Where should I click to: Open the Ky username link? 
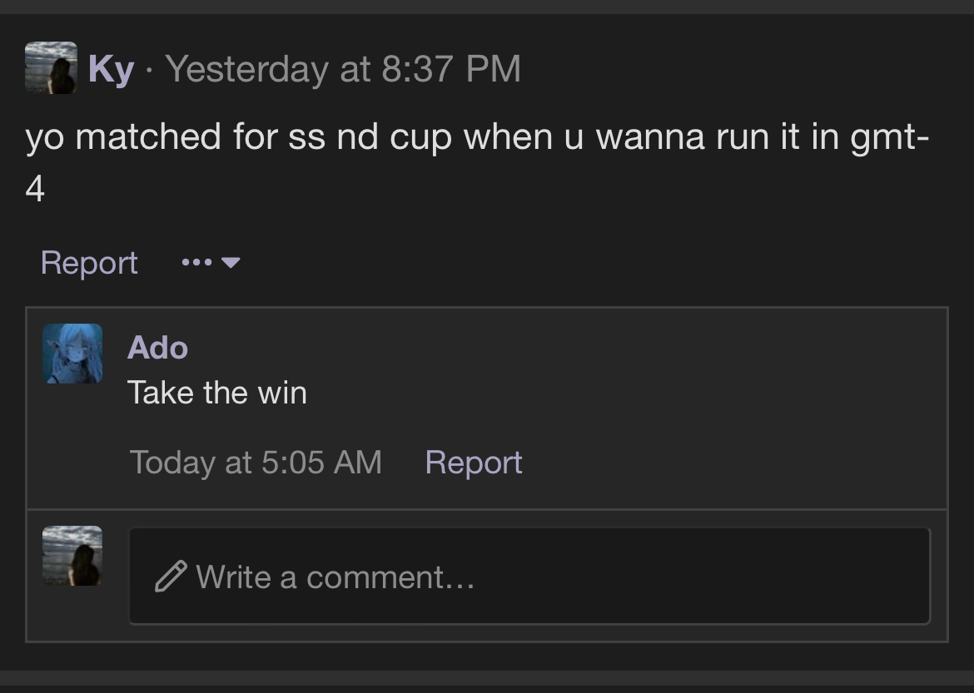(112, 69)
